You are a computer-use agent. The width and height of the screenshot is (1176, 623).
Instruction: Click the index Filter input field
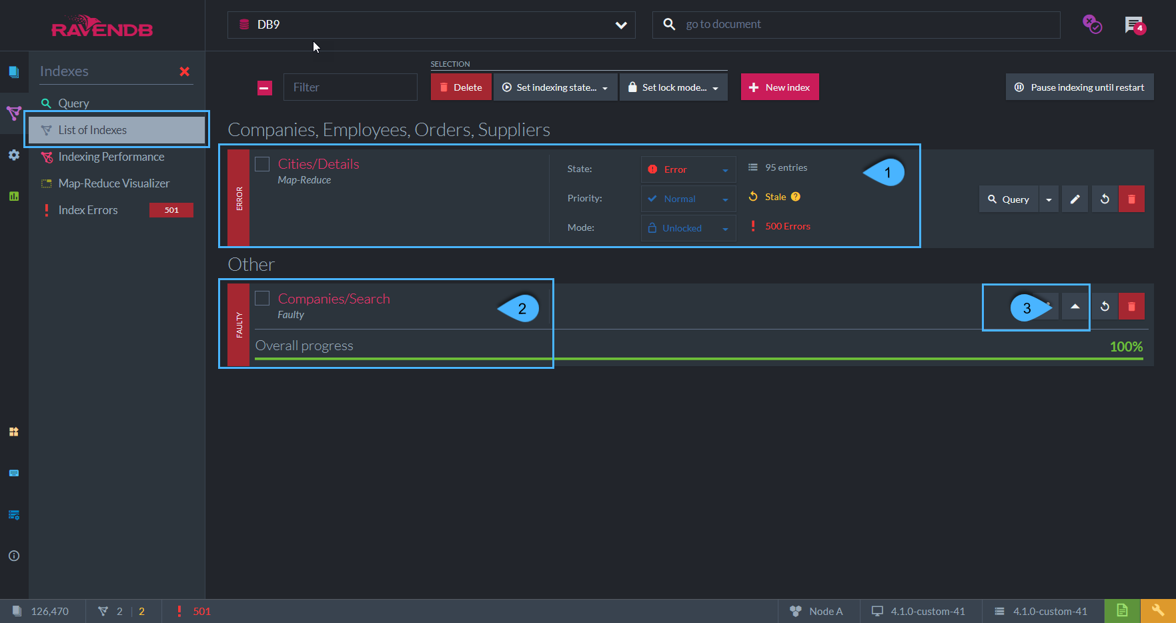tap(350, 87)
